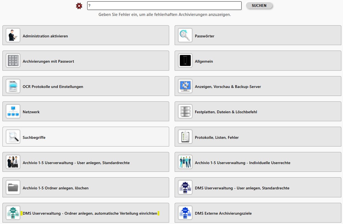This screenshot has height=224, width=343.
Task: Open DMS Userverwaltung - User anlegen, Standardrechte
Action: tap(242, 188)
